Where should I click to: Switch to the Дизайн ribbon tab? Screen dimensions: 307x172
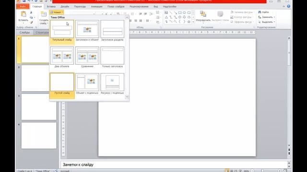(65, 6)
